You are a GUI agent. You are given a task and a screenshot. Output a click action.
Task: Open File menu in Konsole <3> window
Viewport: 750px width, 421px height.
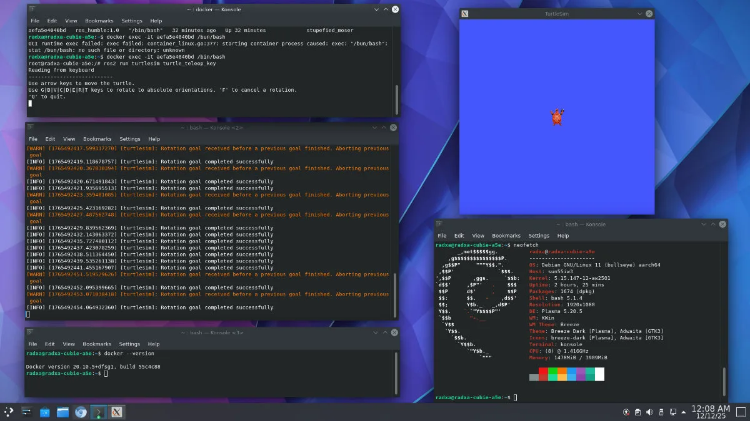click(x=33, y=344)
